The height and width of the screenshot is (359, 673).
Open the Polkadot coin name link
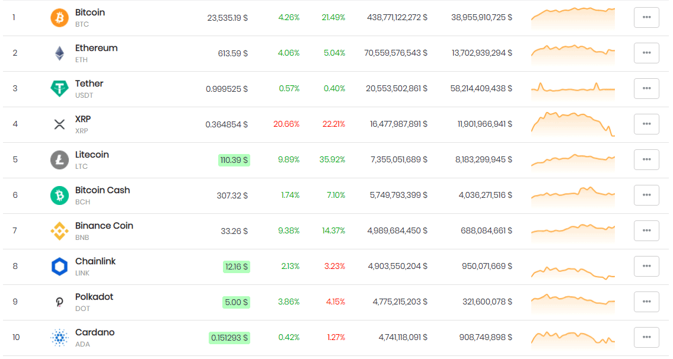pyautogui.click(x=94, y=297)
